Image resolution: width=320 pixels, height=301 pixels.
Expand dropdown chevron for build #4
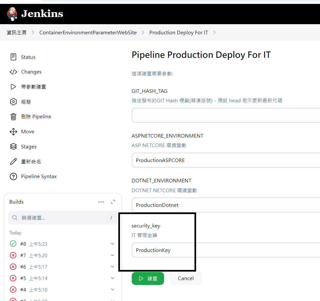click(112, 289)
